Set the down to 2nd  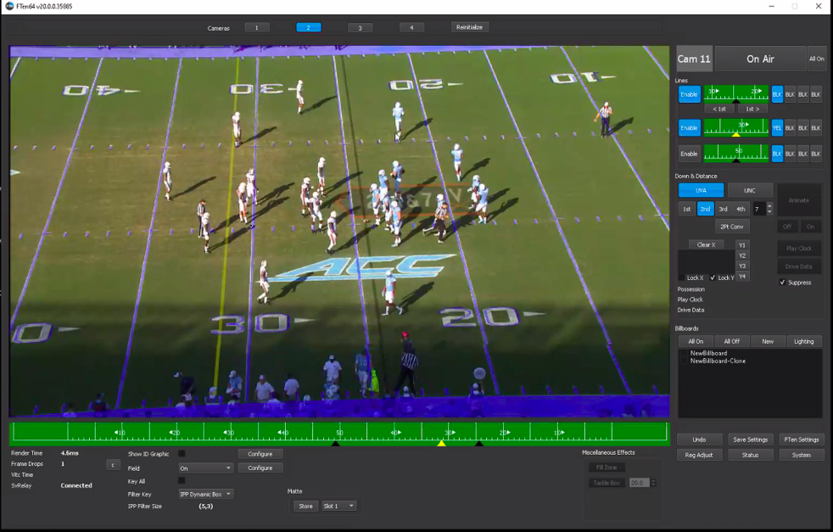tap(705, 209)
